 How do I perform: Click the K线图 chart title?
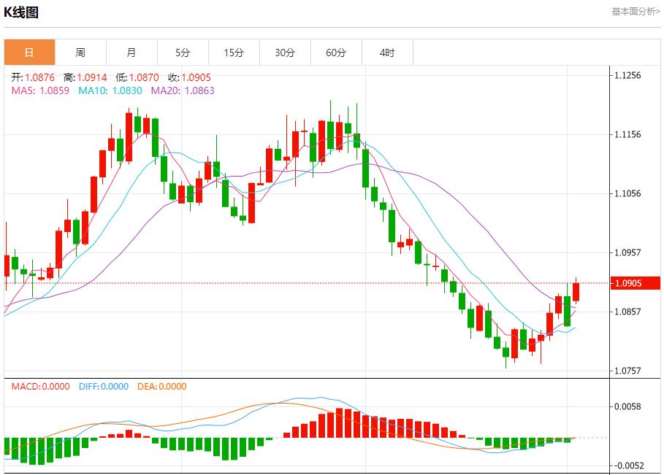pos(21,12)
